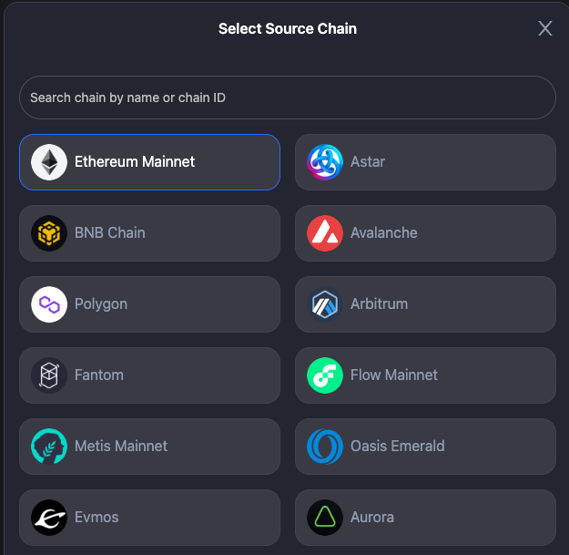569x555 pixels.
Task: Choose Flow Mainnet chain label
Action: click(x=393, y=375)
